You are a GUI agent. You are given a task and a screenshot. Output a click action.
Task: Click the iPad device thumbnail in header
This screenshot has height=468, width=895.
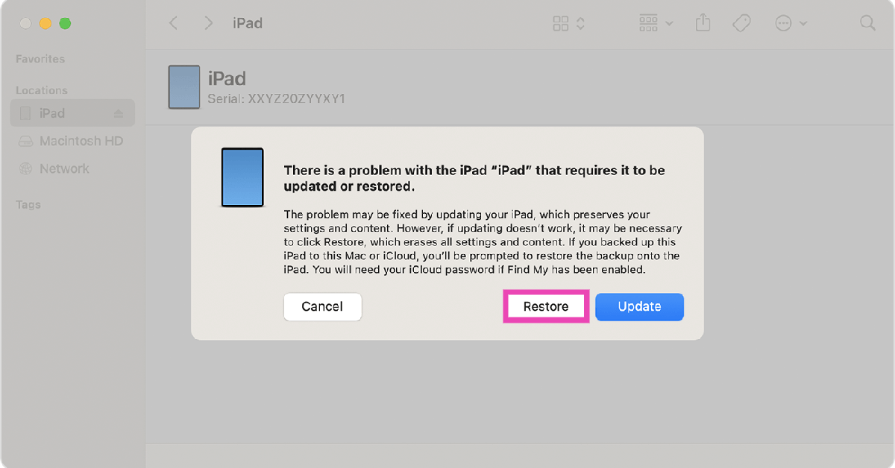coord(183,87)
